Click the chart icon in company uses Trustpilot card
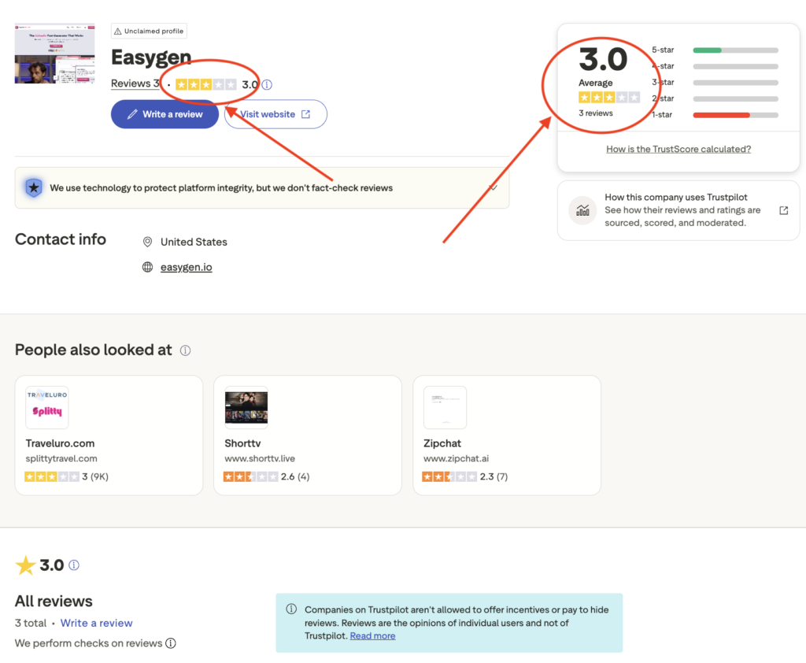 (583, 210)
